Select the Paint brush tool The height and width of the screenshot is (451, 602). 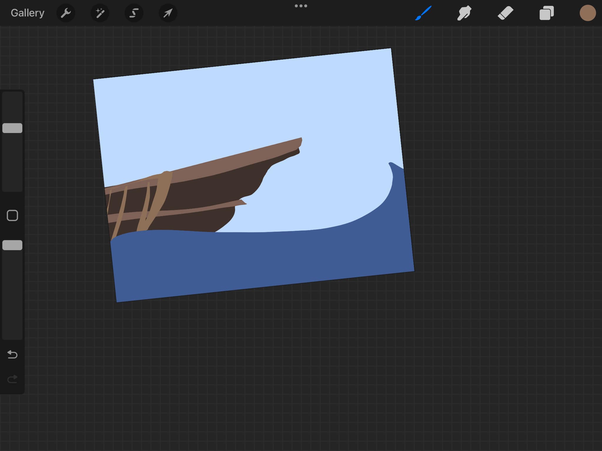[423, 13]
